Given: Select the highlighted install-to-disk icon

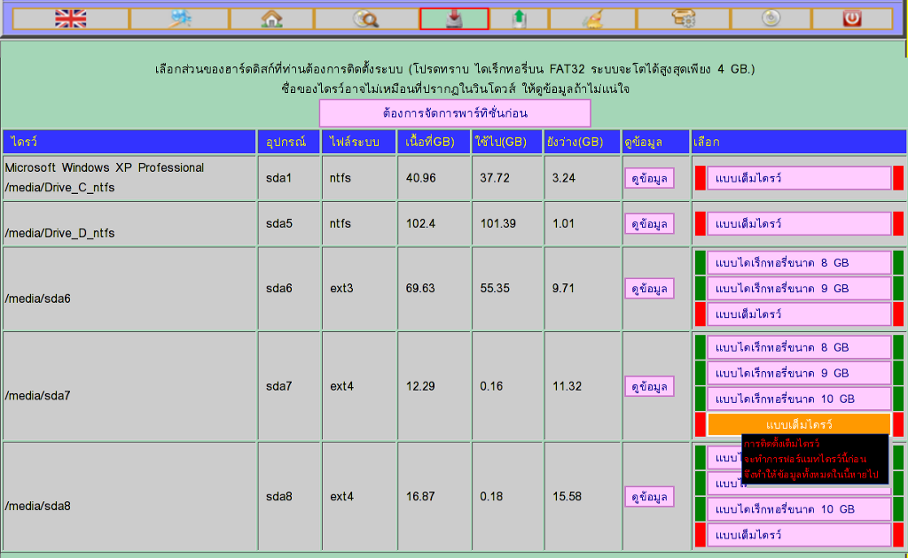Looking at the screenshot, I should pos(455,19).
